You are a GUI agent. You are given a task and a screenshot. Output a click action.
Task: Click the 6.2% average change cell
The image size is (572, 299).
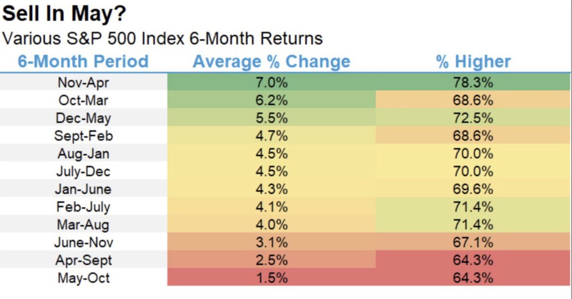tap(271, 100)
